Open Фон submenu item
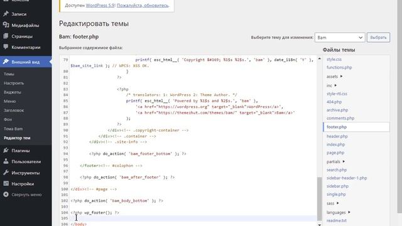 coord(8,119)
